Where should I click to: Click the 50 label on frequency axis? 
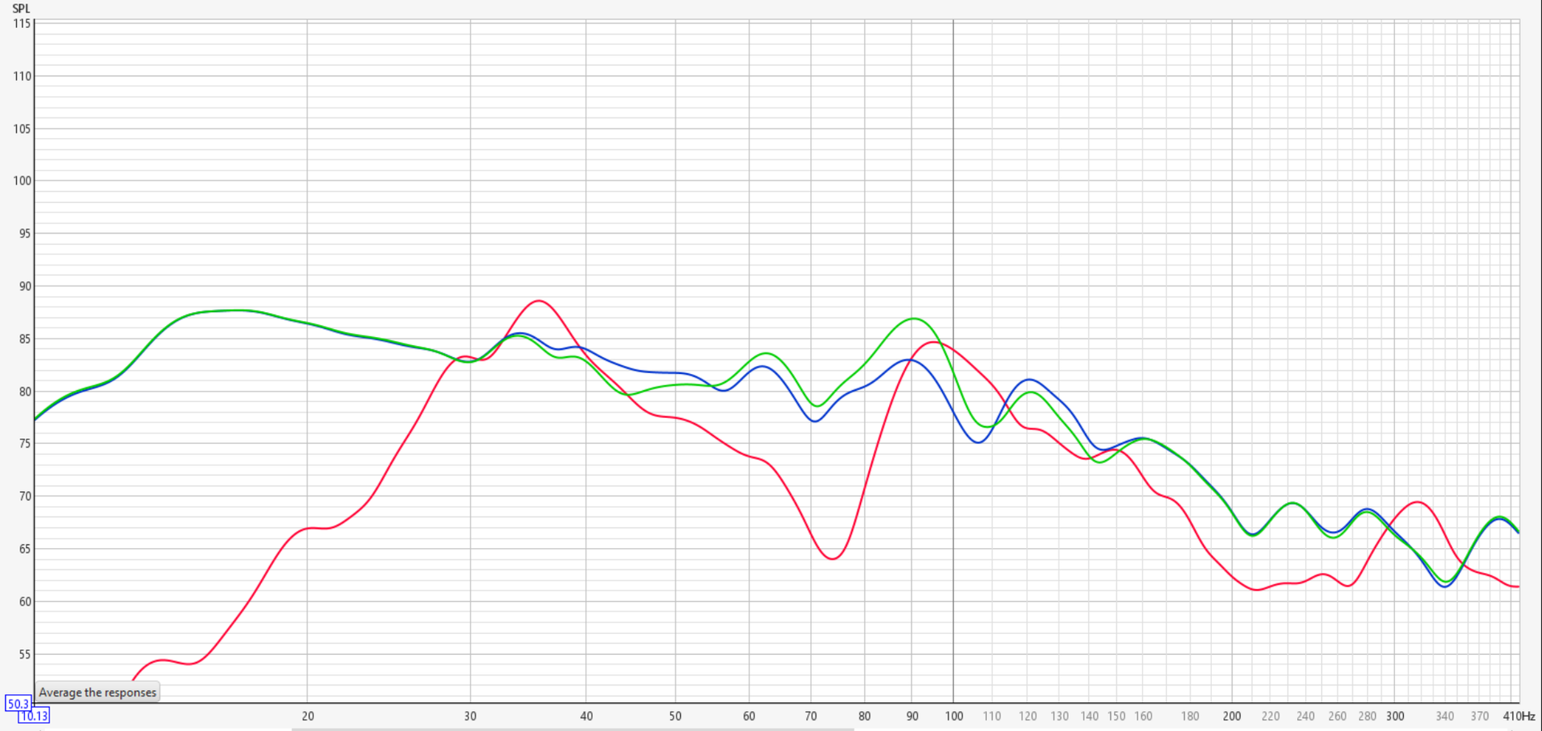tap(675, 716)
